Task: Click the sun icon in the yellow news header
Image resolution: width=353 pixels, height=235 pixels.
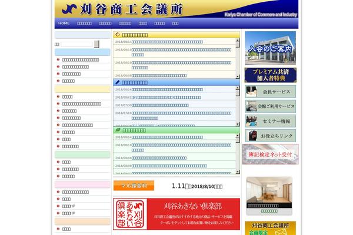Action: 118,35
